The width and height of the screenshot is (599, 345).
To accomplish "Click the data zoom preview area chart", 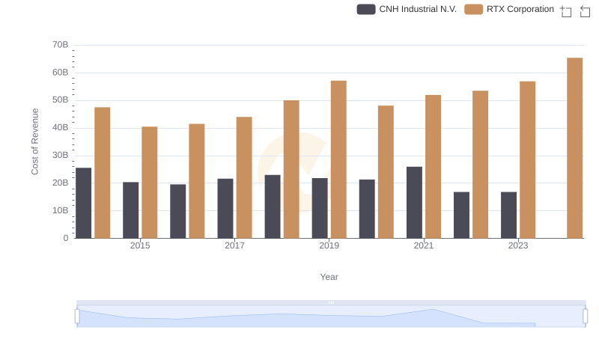I will [x=331, y=317].
